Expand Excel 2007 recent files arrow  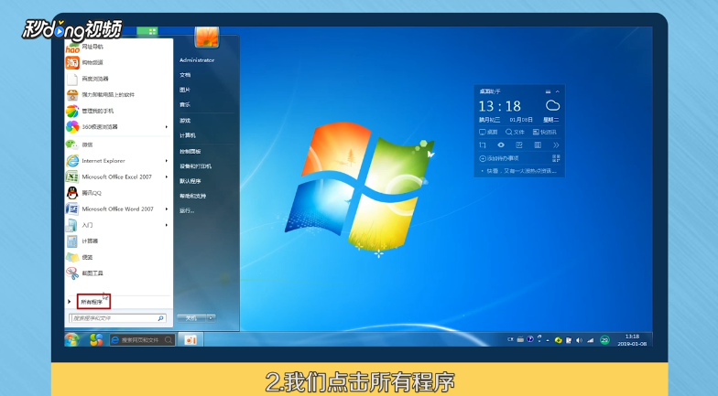[x=167, y=177]
